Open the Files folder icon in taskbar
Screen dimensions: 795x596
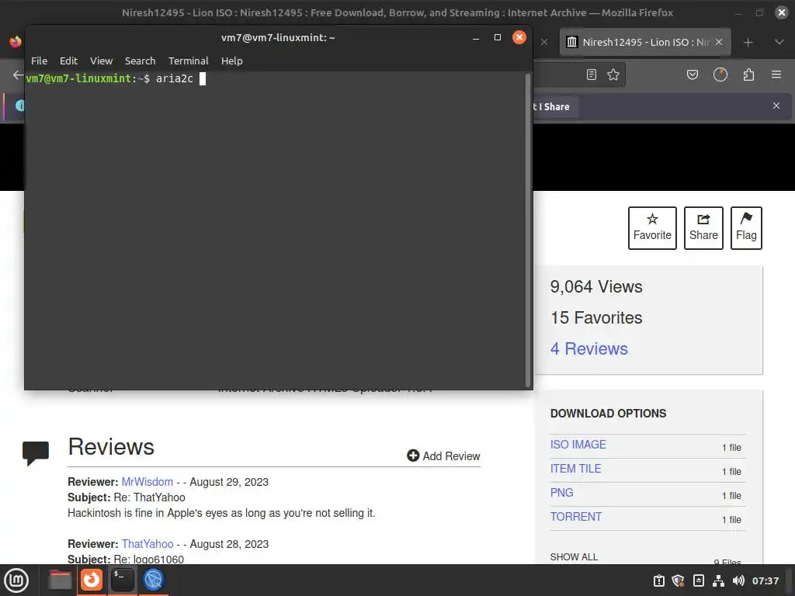[x=60, y=580]
